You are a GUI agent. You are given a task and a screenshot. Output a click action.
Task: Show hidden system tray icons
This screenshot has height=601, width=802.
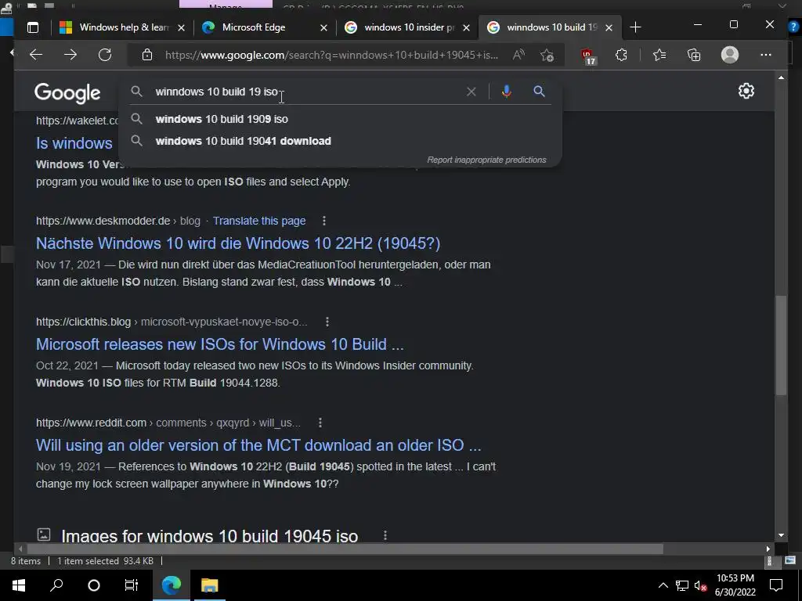(x=663, y=585)
